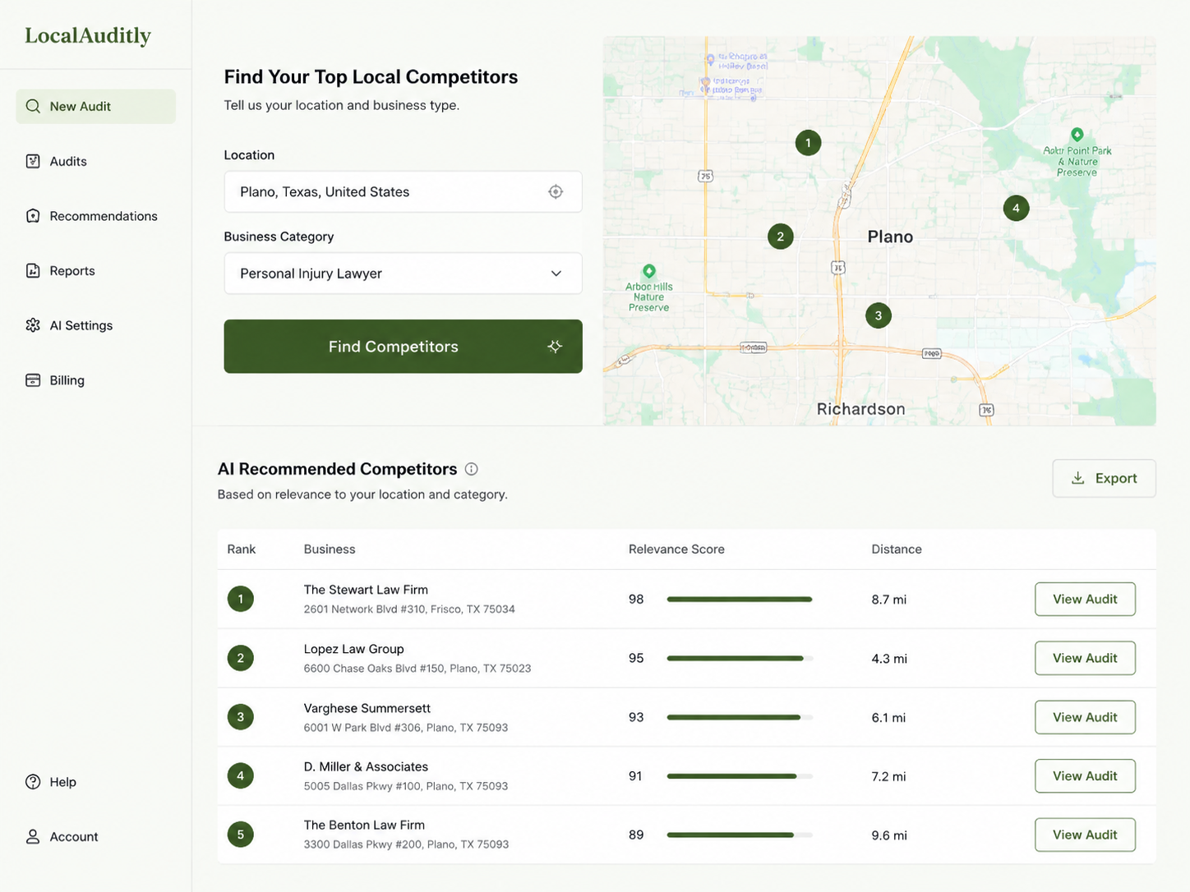Click rank badge 1 in table
Viewport: 1190px width, 892px height.
[241, 599]
